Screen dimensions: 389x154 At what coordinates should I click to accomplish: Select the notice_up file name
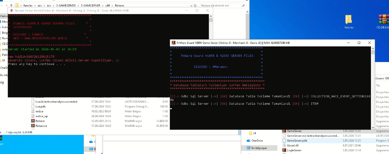[42, 116]
